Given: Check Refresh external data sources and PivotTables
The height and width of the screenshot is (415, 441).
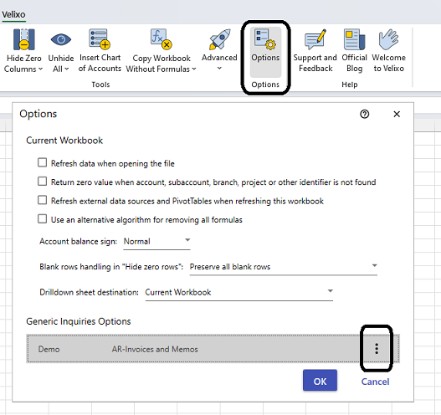Looking at the screenshot, I should tap(42, 200).
